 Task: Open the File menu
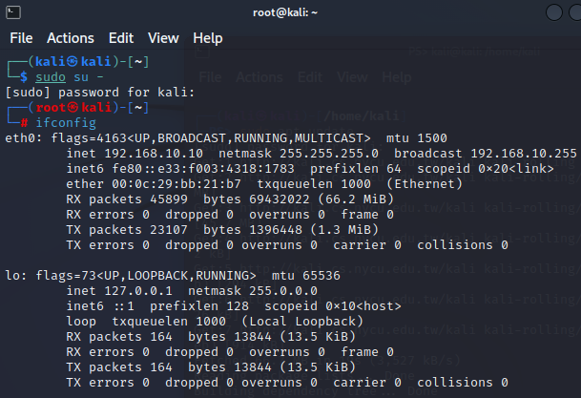click(x=21, y=38)
